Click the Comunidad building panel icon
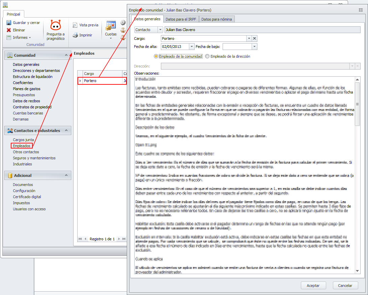Image resolution: width=368 pixels, height=295 pixels. coord(10,55)
